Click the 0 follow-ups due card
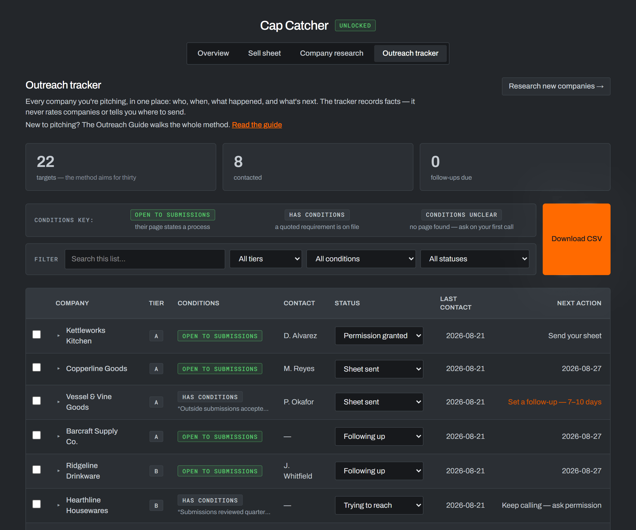Viewport: 636px width, 530px height. [x=515, y=167]
